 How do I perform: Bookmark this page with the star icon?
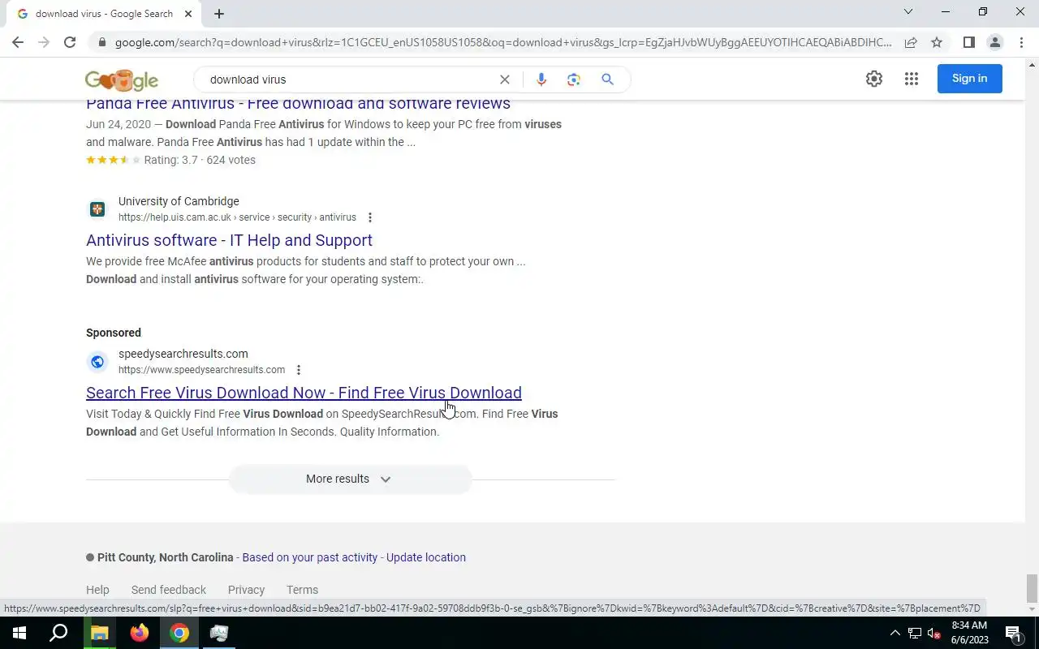937,42
